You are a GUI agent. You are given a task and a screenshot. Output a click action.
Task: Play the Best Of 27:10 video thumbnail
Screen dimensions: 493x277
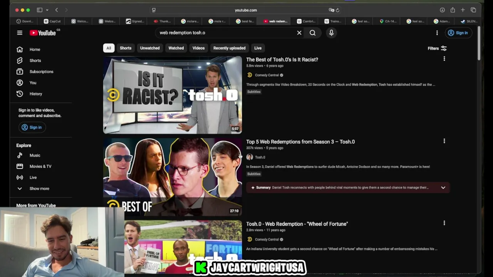(173, 177)
